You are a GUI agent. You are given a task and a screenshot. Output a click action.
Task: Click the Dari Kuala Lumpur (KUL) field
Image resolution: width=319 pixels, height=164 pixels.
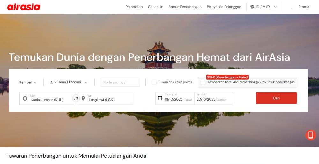tap(47, 99)
